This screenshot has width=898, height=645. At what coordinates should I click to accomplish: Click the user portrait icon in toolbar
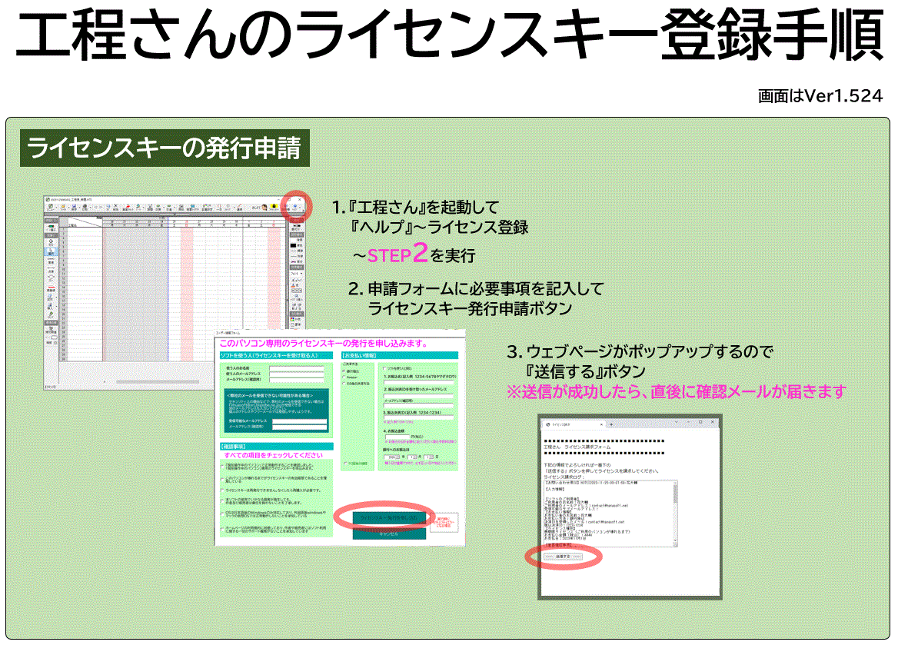tap(264, 207)
